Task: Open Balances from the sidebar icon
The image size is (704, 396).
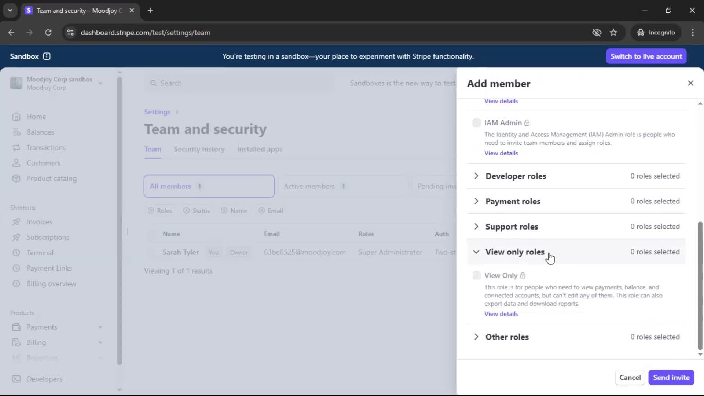Action: pos(16,132)
